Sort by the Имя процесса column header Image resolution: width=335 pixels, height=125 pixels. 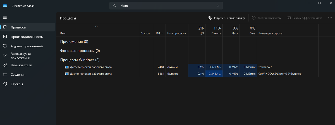point(177,30)
